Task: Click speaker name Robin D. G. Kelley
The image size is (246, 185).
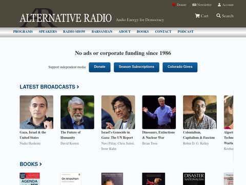Action: pos(196,143)
